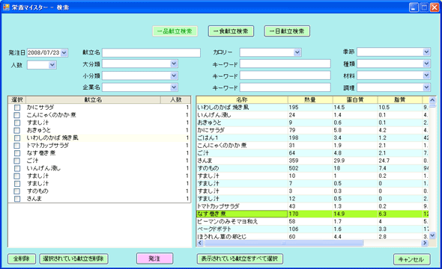The width and height of the screenshot is (442, 269).
Task: Maximize the 栄養マイスター window
Action: click(x=424, y=7)
